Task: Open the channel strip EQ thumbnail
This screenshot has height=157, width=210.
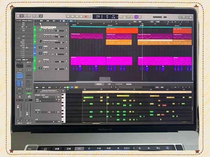Action: (x=20, y=66)
